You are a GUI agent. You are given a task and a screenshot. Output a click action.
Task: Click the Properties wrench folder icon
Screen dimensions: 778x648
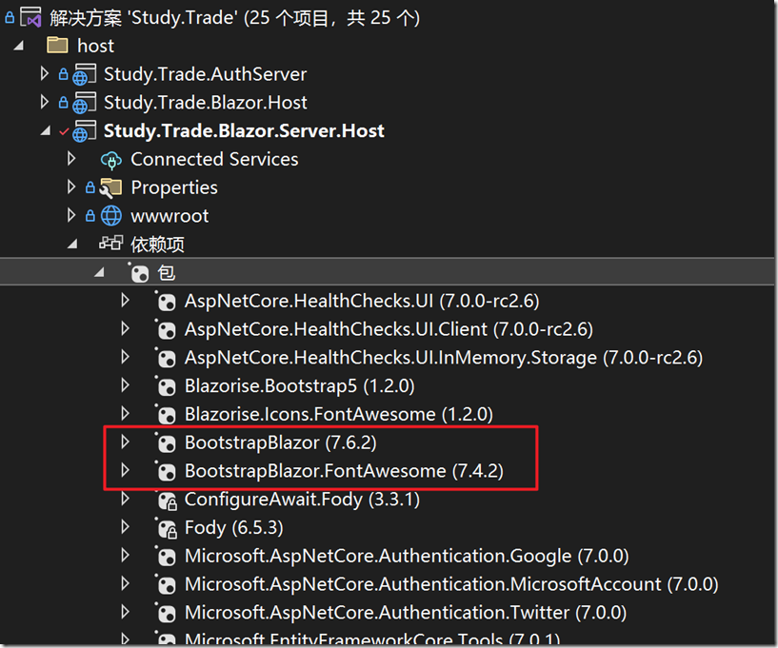[x=110, y=187]
